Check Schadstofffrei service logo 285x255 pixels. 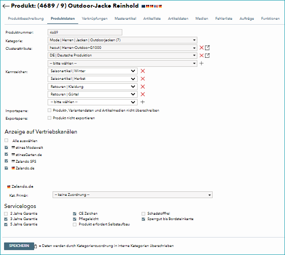(x=143, y=214)
